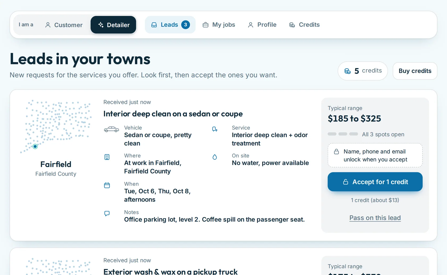Click the lock icon in contact unlock notice

click(x=336, y=151)
